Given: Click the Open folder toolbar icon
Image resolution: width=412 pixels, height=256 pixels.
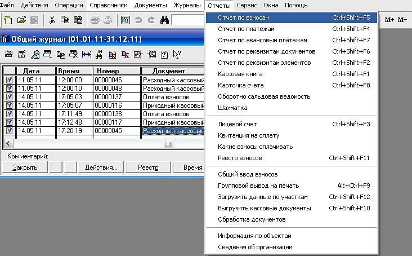Looking at the screenshot, I should [21, 20].
